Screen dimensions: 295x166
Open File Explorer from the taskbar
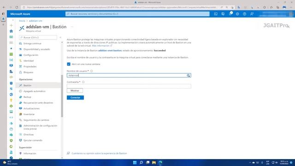click(x=154, y=163)
